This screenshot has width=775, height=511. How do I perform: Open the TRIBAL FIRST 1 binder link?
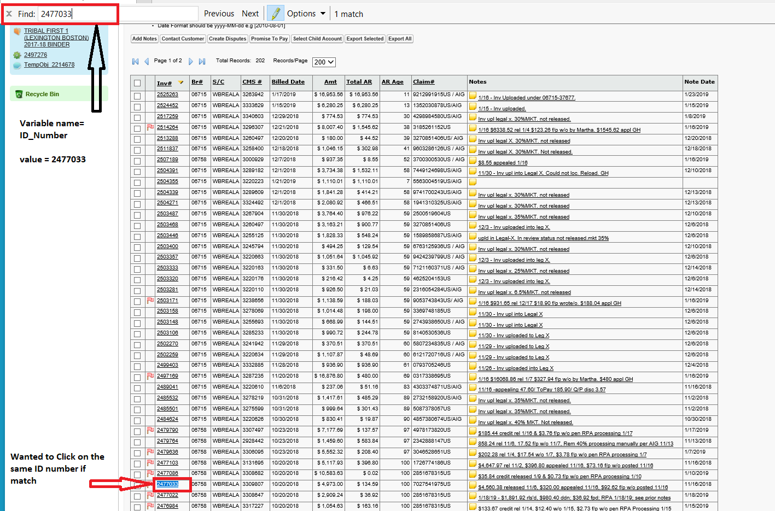point(56,38)
